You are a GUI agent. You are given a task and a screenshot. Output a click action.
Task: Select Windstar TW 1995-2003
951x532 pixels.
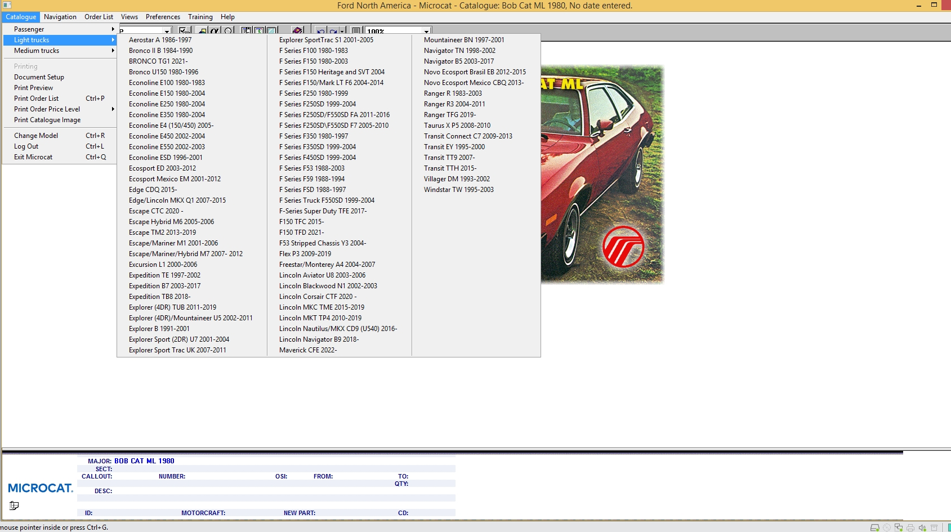(x=459, y=190)
